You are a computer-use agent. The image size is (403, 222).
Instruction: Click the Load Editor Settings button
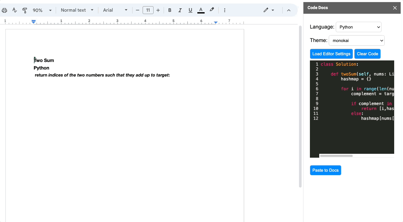tap(331, 54)
